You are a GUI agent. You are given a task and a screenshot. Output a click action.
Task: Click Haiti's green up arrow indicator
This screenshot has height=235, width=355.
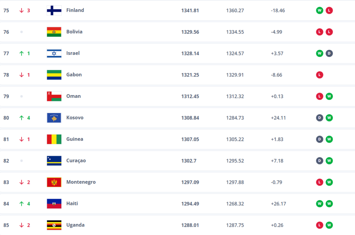(21, 204)
